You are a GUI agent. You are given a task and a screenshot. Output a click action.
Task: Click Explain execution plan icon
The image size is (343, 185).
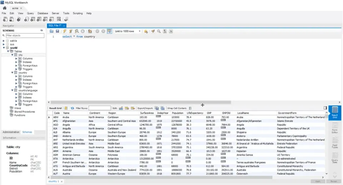click(77, 31)
